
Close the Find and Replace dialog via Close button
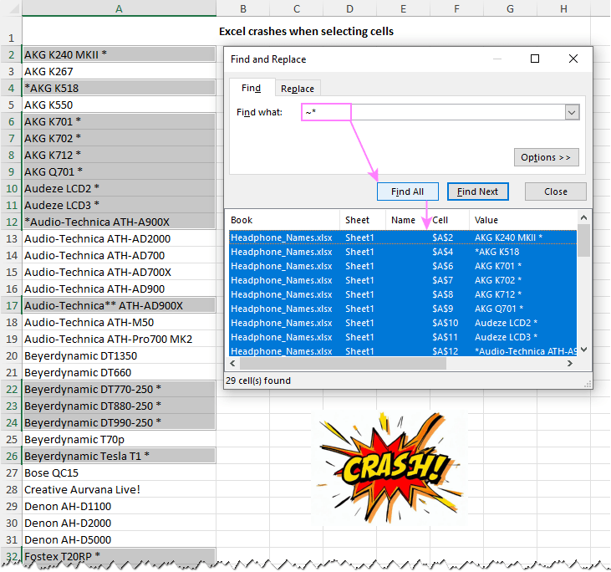coord(555,192)
